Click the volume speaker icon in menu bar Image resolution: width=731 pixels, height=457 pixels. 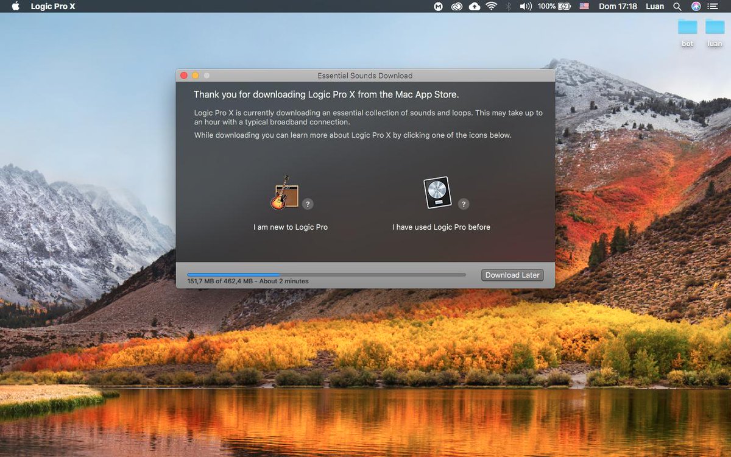[x=526, y=6]
